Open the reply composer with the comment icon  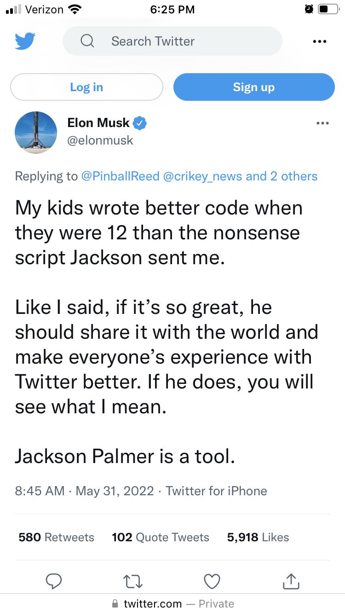pos(54,581)
